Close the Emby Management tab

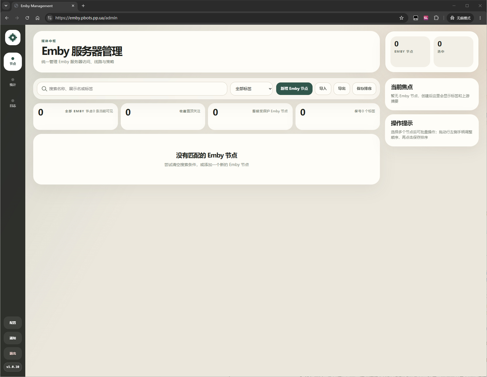(73, 6)
